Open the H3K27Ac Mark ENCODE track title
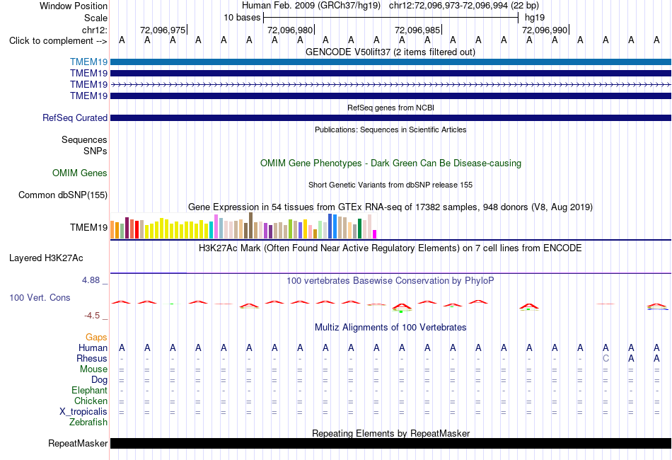Image resolution: width=672 pixels, height=460 pixels. (x=390, y=248)
